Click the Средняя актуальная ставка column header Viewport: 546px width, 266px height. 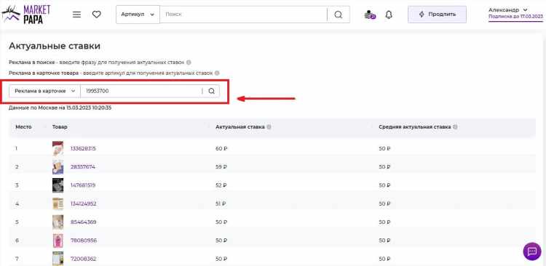tap(415, 127)
